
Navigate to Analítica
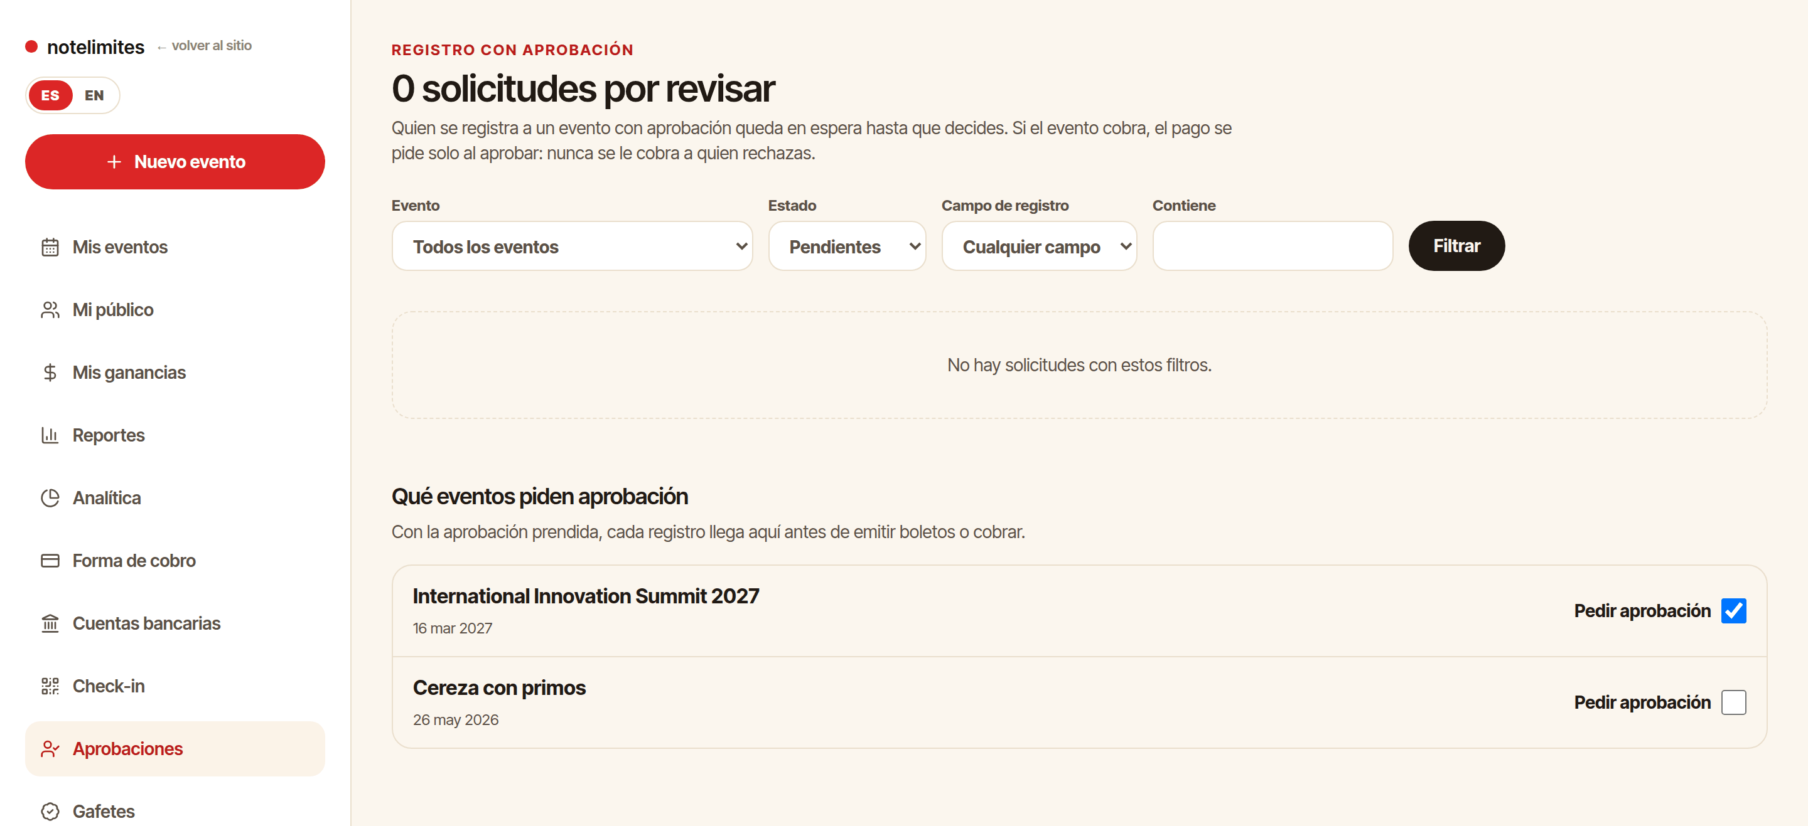(175, 498)
